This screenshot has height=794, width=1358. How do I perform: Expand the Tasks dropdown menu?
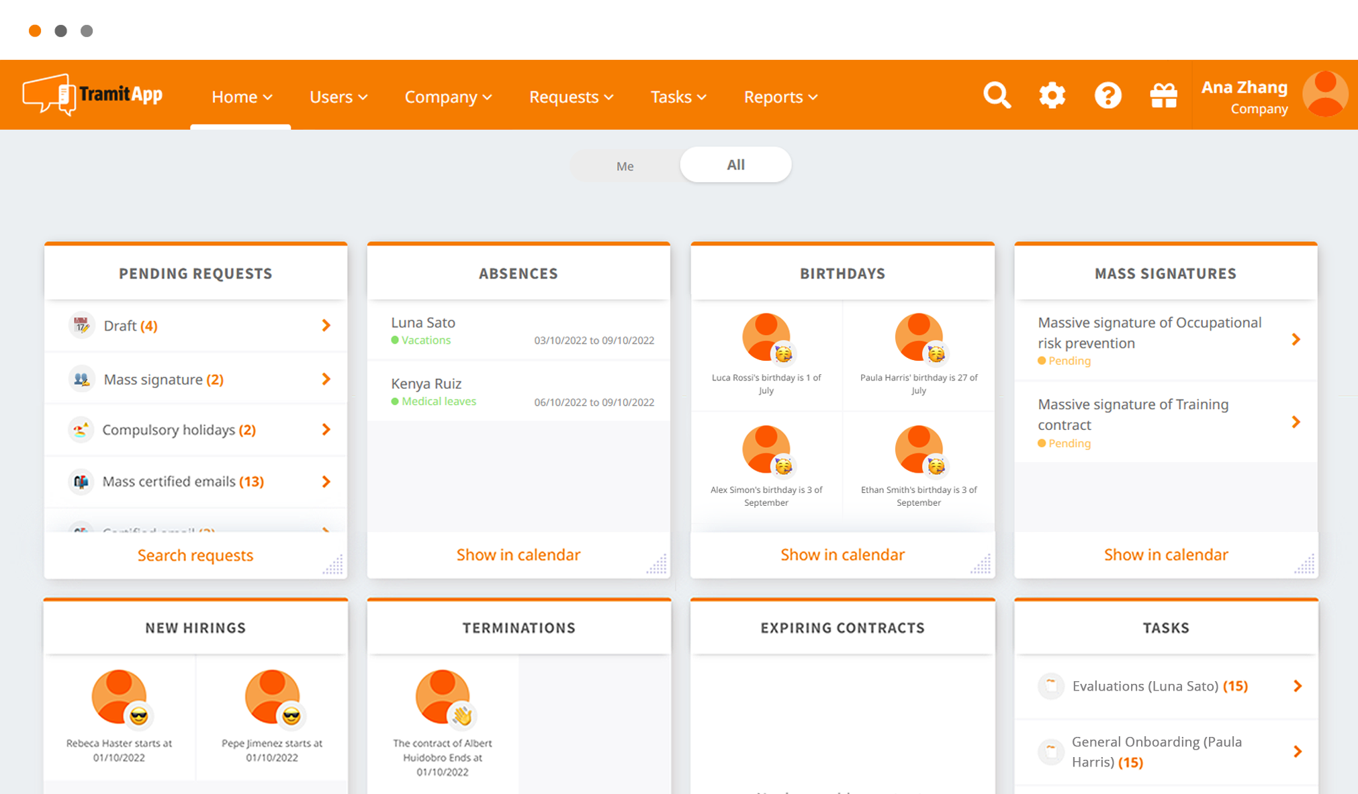coord(678,97)
